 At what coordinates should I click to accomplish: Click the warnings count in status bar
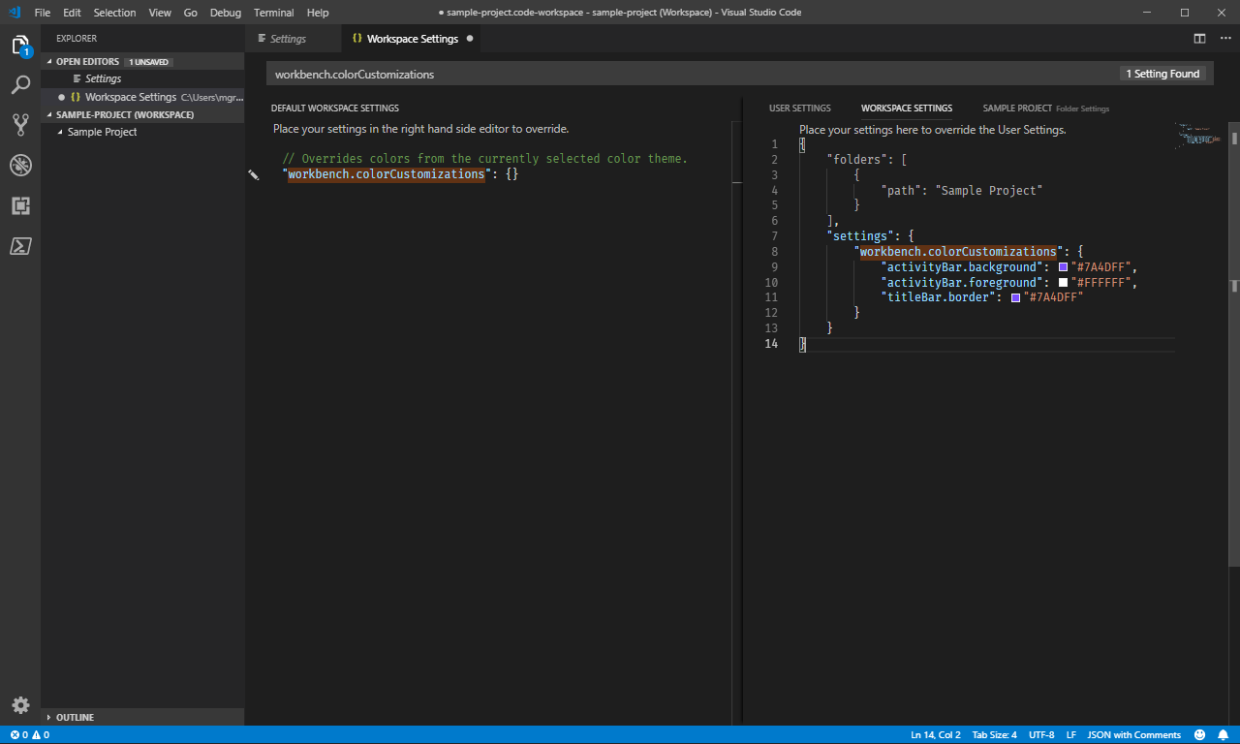(41, 735)
